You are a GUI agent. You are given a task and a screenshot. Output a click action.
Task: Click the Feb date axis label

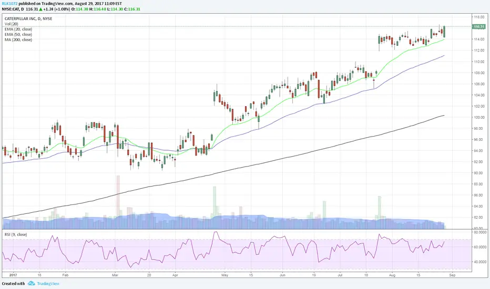(x=65, y=275)
